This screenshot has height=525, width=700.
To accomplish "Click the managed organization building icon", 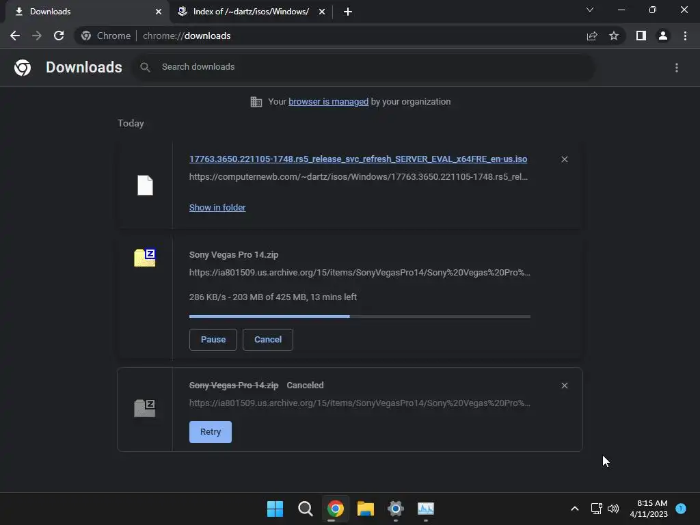I will tap(256, 102).
